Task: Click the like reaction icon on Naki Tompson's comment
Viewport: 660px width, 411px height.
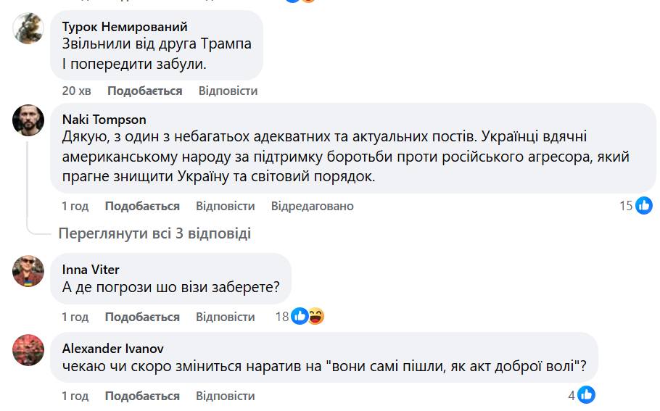Action: point(643,206)
